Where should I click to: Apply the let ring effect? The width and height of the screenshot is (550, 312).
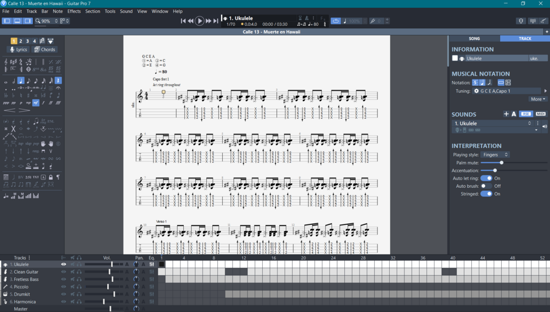43,121
